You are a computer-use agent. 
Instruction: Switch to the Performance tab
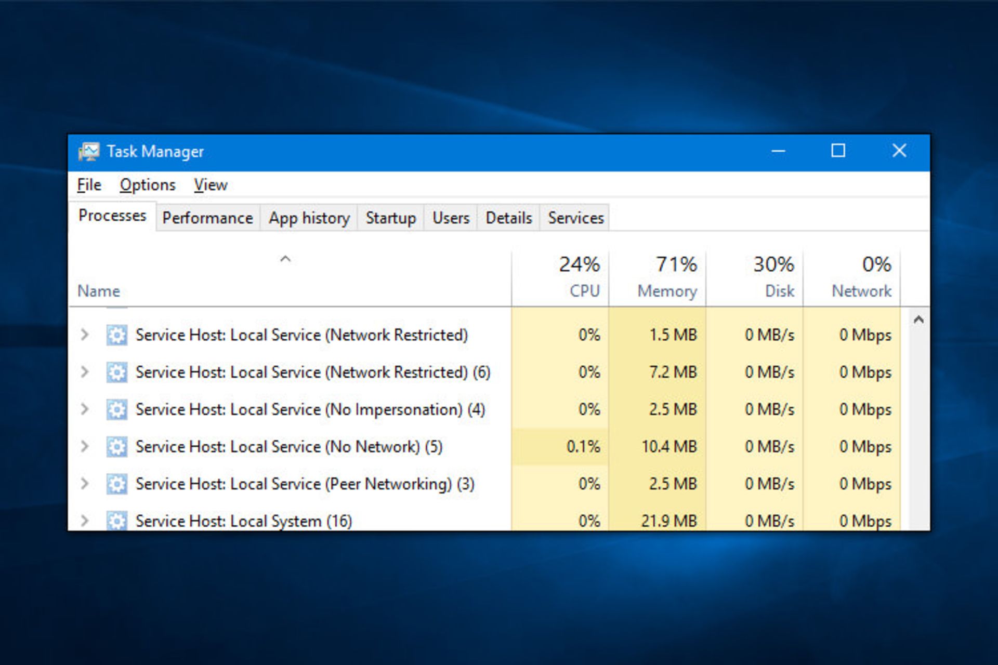pos(207,218)
